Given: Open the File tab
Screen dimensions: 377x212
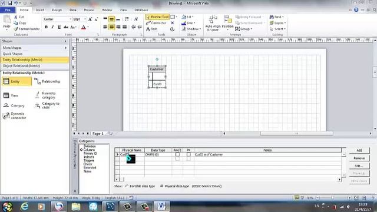Looking at the screenshot, I should point(8,10).
